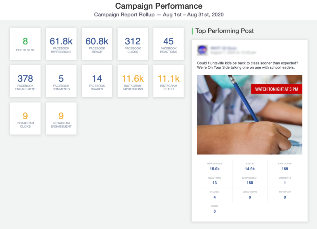Select the post's Impressions 15.0k stat

(215, 167)
